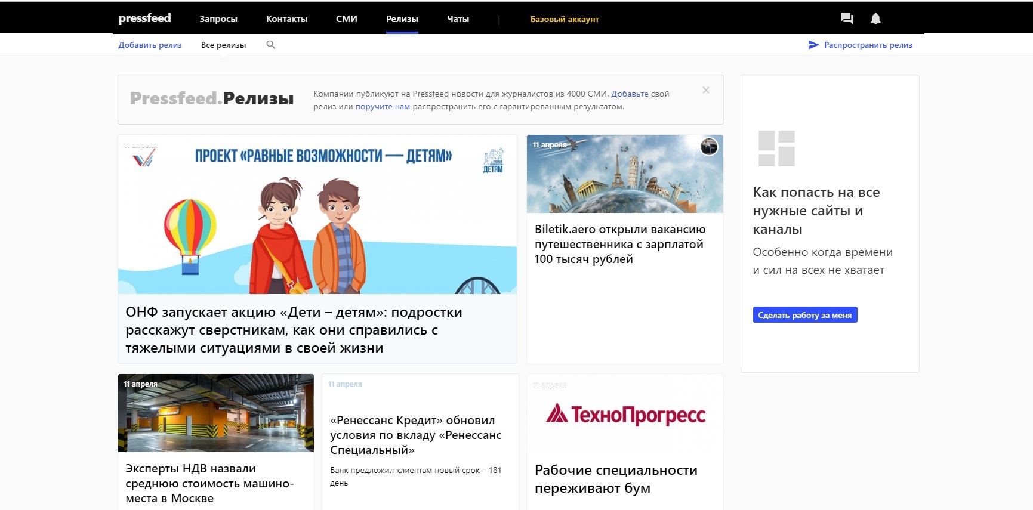
Task: Click the grid layout icon in sidebar
Action: point(776,149)
